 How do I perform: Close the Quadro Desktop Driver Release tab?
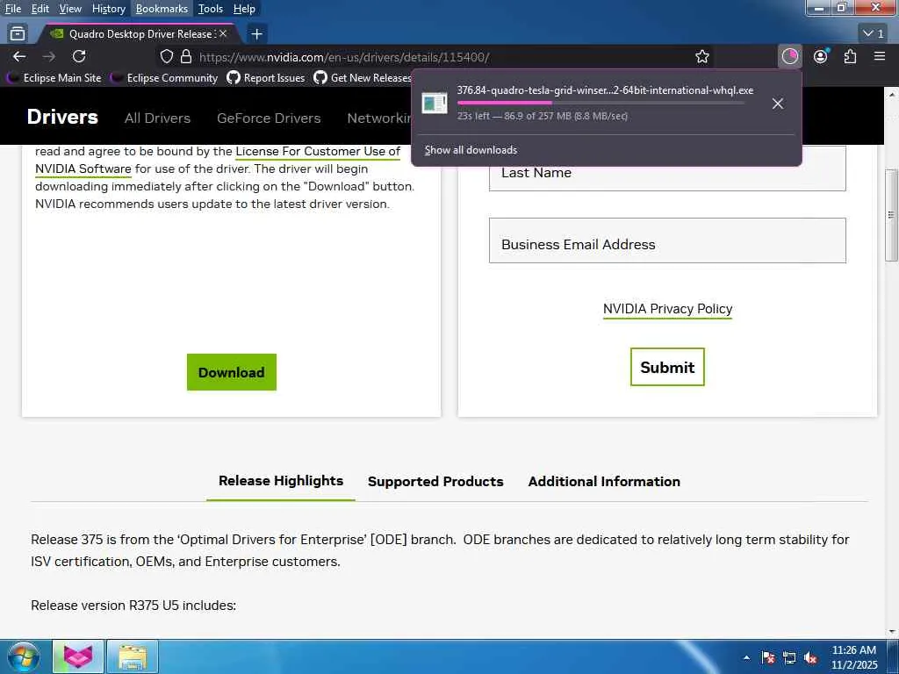click(223, 34)
